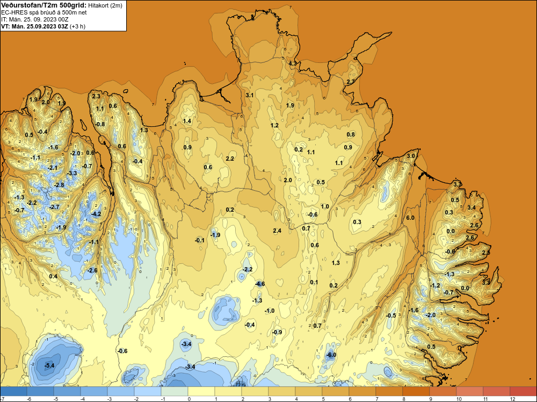Select the -6.0 temperature reading
The width and height of the screenshot is (537, 402).
coord(331,355)
